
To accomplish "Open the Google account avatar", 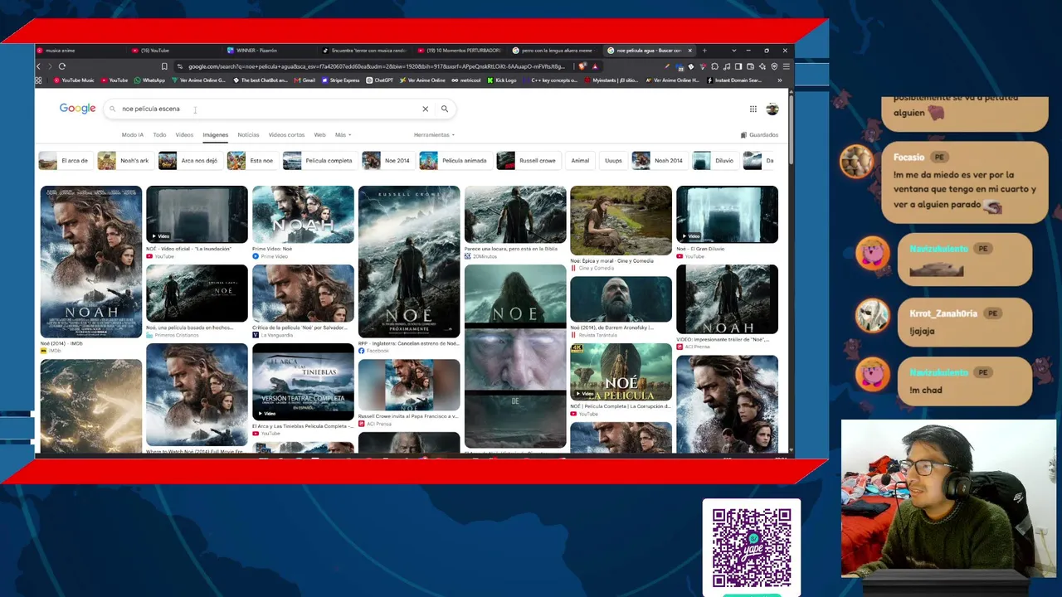I will (x=772, y=109).
